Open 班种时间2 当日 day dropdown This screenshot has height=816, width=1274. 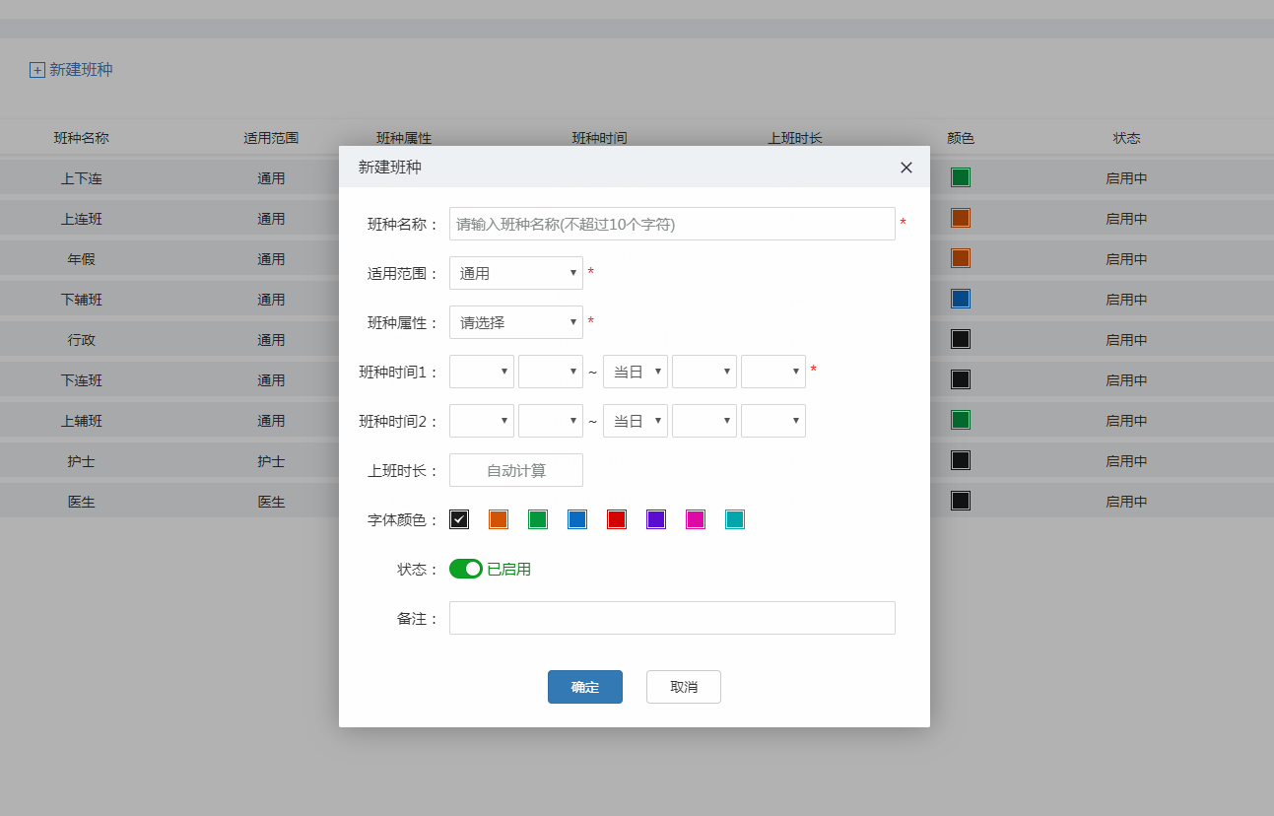click(x=635, y=421)
